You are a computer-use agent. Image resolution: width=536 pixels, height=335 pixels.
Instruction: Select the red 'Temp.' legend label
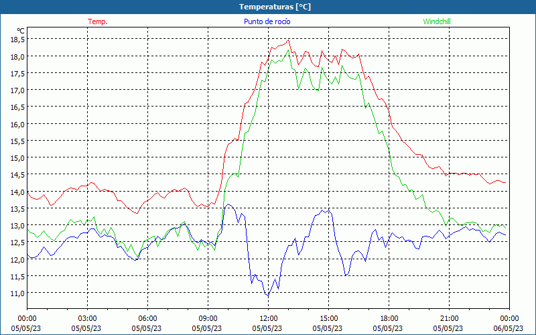[x=98, y=21]
